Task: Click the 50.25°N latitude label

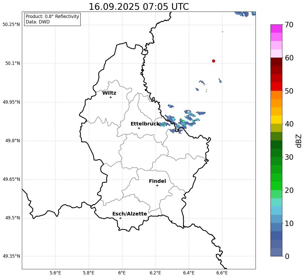Action: pos(11,25)
